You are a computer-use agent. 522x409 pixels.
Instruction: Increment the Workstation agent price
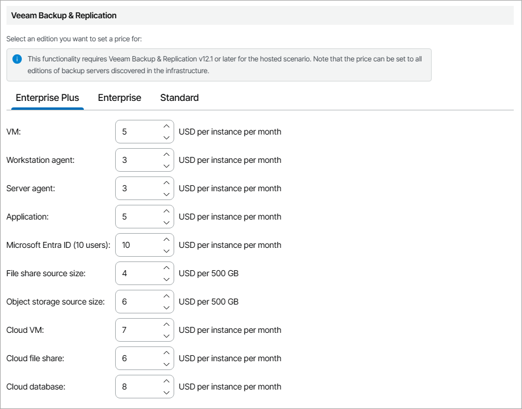point(166,154)
